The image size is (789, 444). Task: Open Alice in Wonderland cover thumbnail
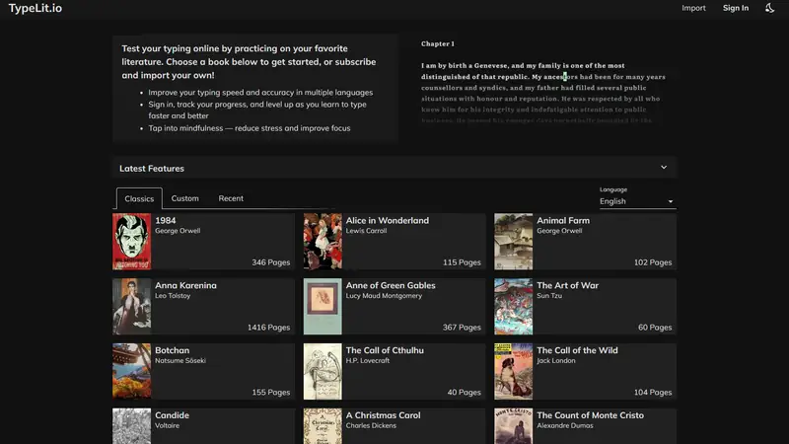coord(323,242)
